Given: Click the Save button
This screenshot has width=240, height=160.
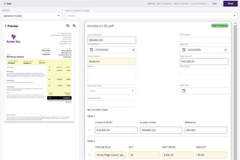Looking at the screenshot, I should 230,3.
